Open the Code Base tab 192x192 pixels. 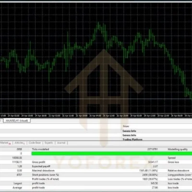[35, 143]
